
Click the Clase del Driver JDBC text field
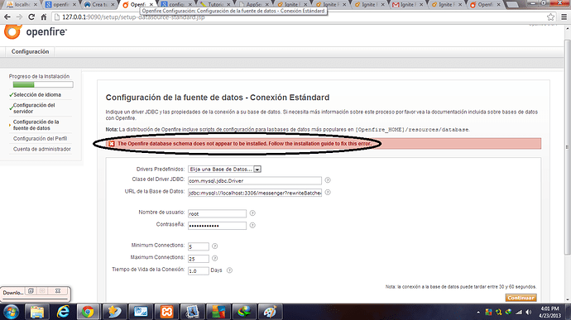click(255, 180)
